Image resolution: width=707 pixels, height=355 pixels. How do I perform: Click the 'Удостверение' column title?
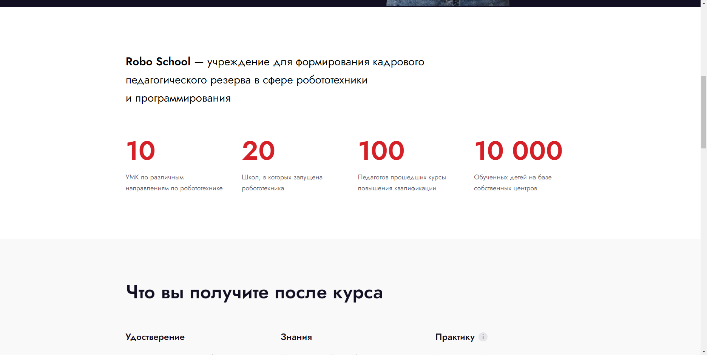(155, 337)
